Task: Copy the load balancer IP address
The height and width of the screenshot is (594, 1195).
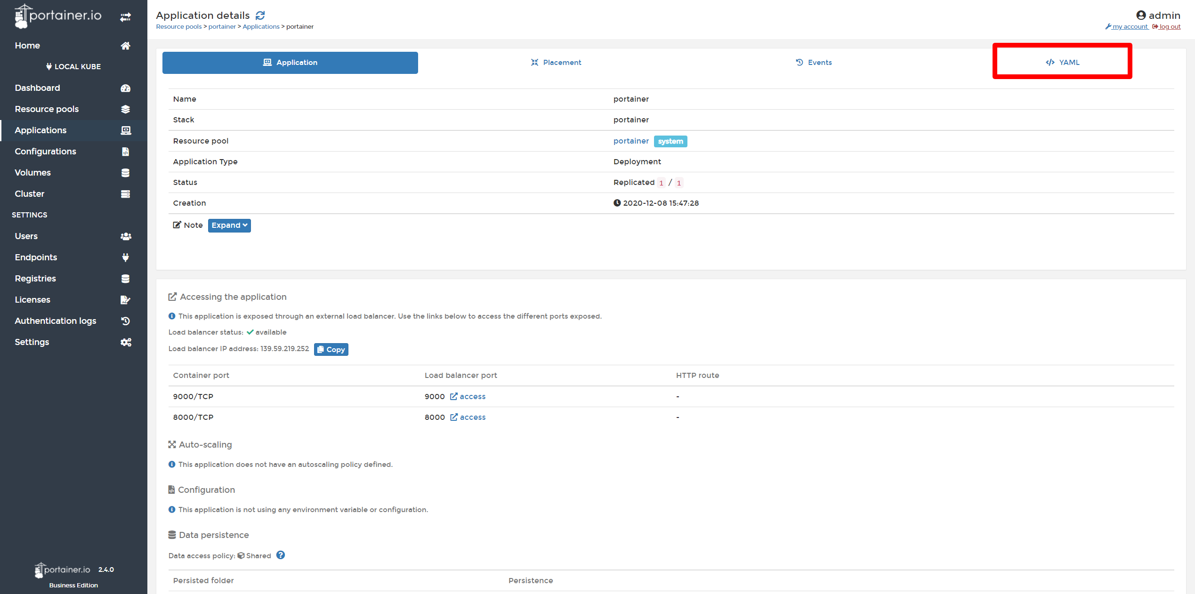Action: point(331,349)
